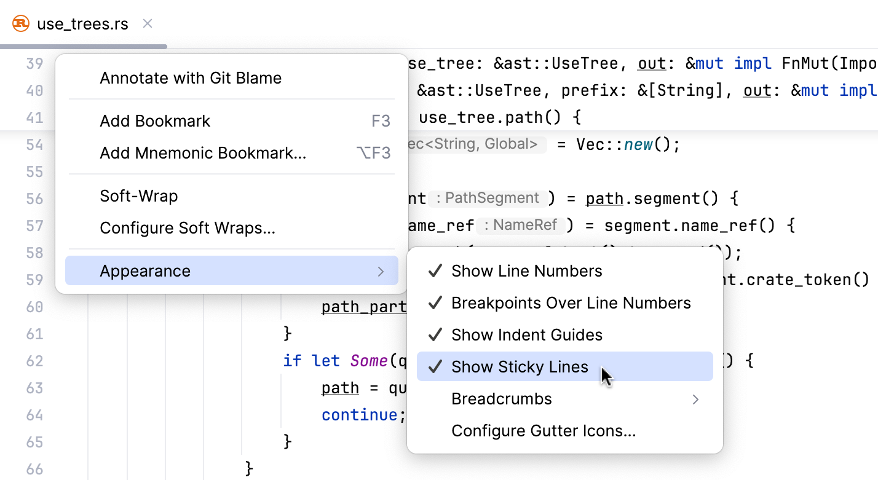
Task: Click line number 62 in the gutter
Action: coord(35,361)
